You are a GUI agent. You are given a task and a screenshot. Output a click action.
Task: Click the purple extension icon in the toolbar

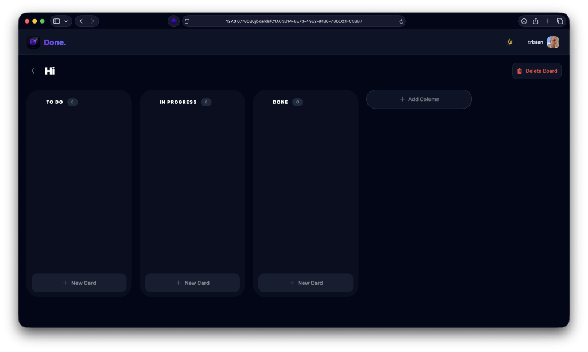click(x=173, y=21)
